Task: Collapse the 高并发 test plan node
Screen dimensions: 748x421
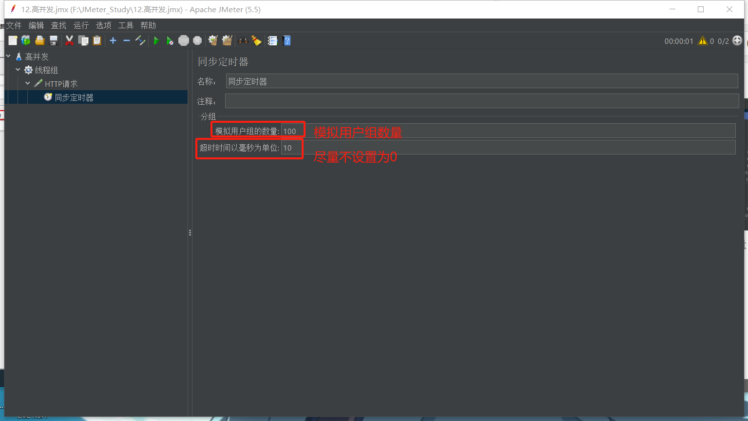Action: [x=8, y=57]
